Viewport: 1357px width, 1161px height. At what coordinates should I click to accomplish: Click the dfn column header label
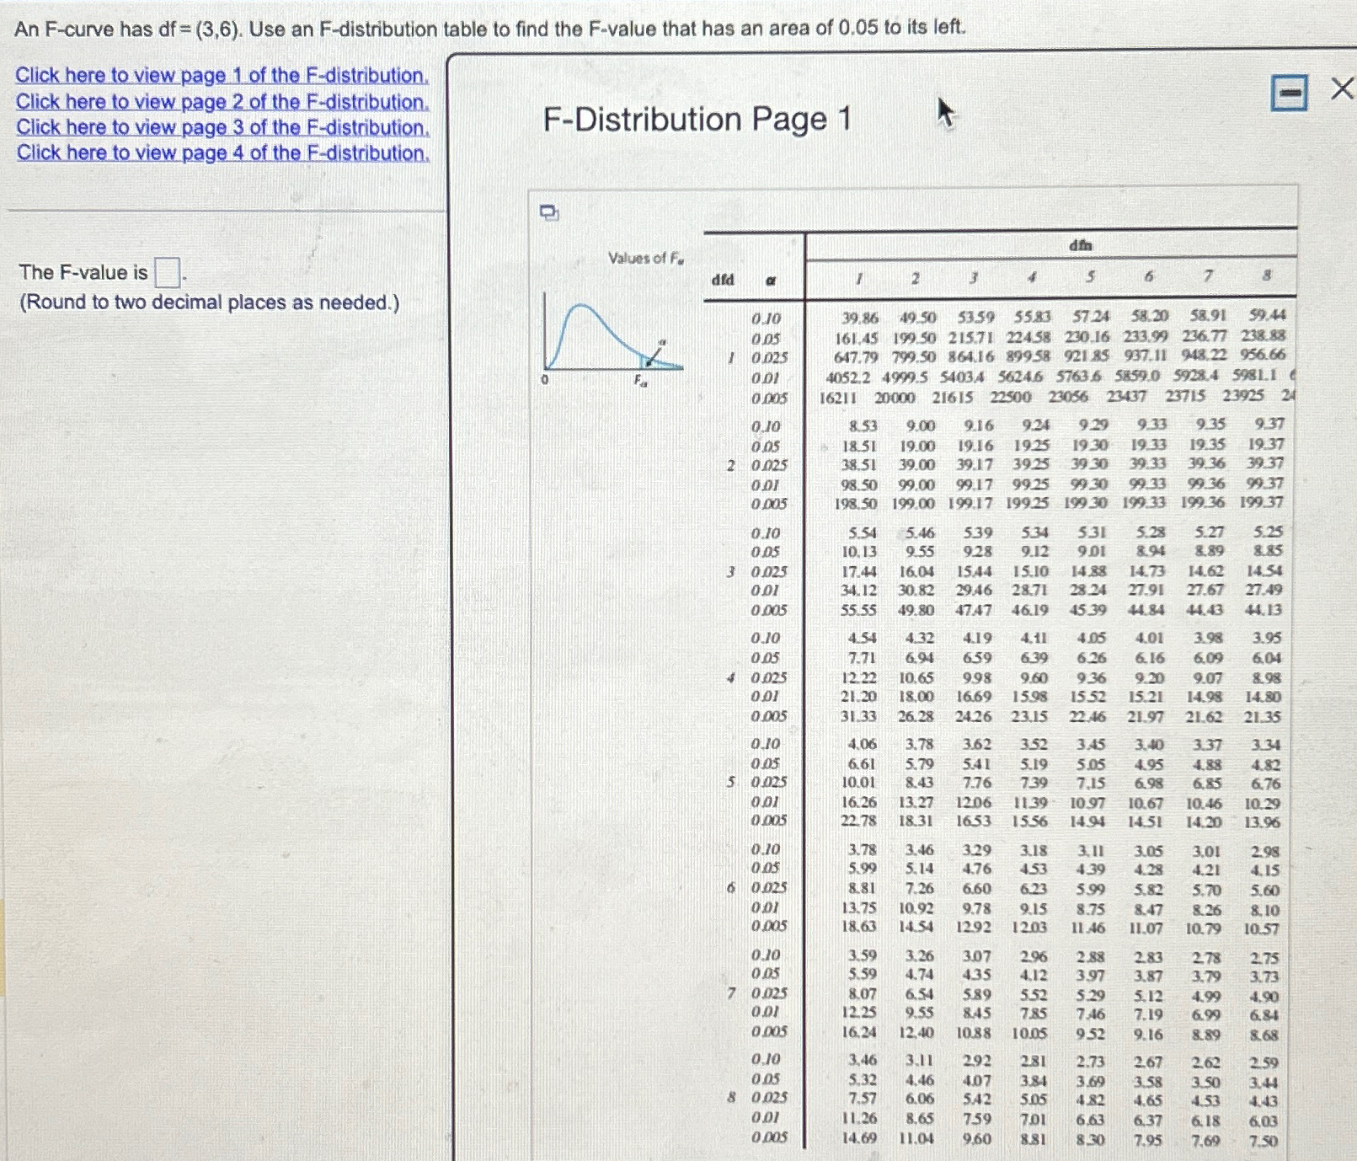coord(1081,245)
